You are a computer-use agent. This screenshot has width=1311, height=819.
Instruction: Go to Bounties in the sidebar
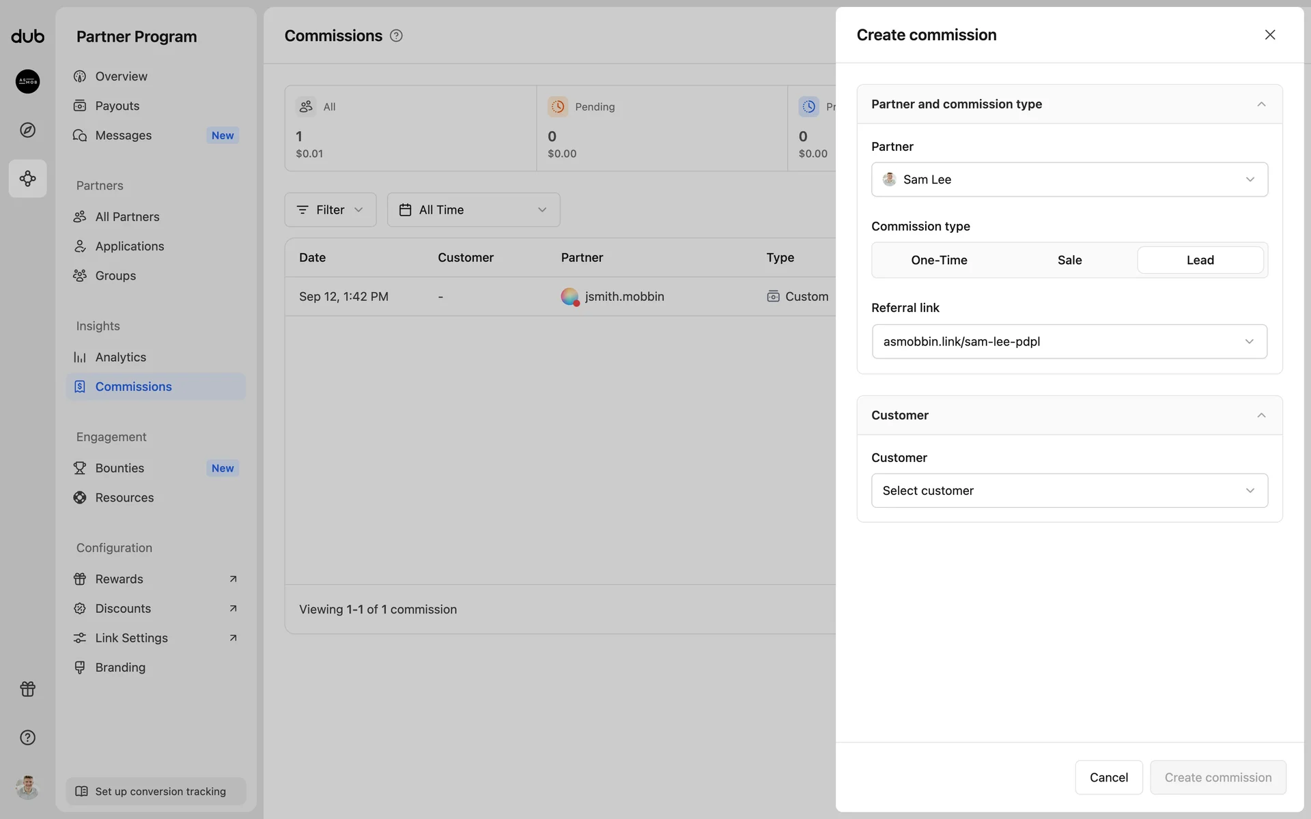coord(119,468)
